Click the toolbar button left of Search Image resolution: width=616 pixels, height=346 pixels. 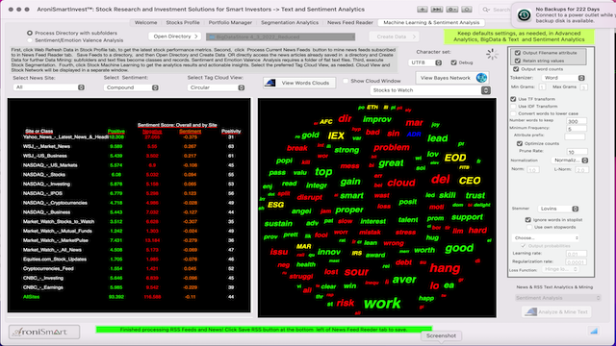[467, 9]
